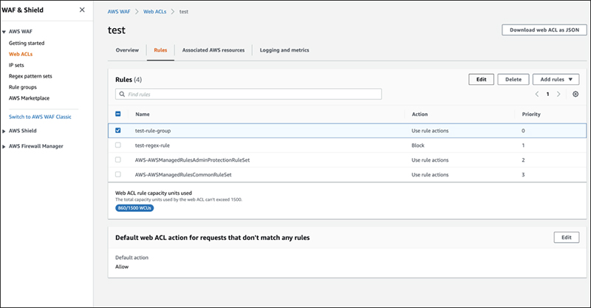The width and height of the screenshot is (591, 308).
Task: Check the AWS-AWSManagedRulesCommonRuleSet row checkbox
Action: [x=118, y=175]
